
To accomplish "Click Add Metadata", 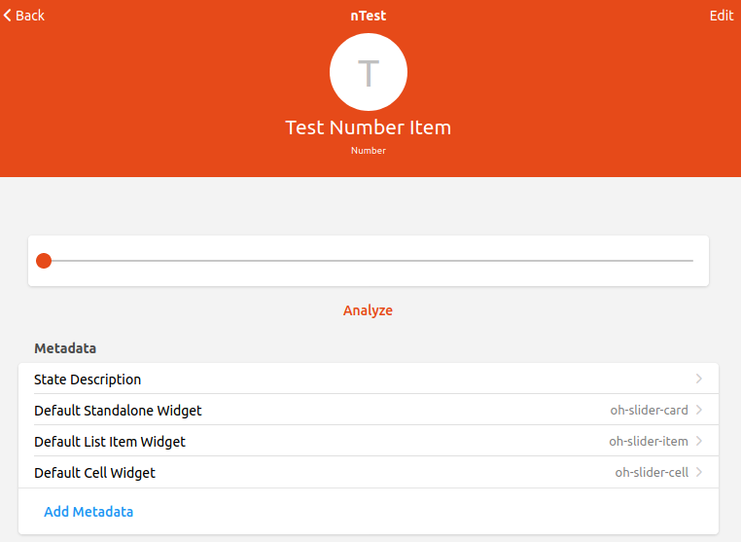I will click(x=88, y=511).
